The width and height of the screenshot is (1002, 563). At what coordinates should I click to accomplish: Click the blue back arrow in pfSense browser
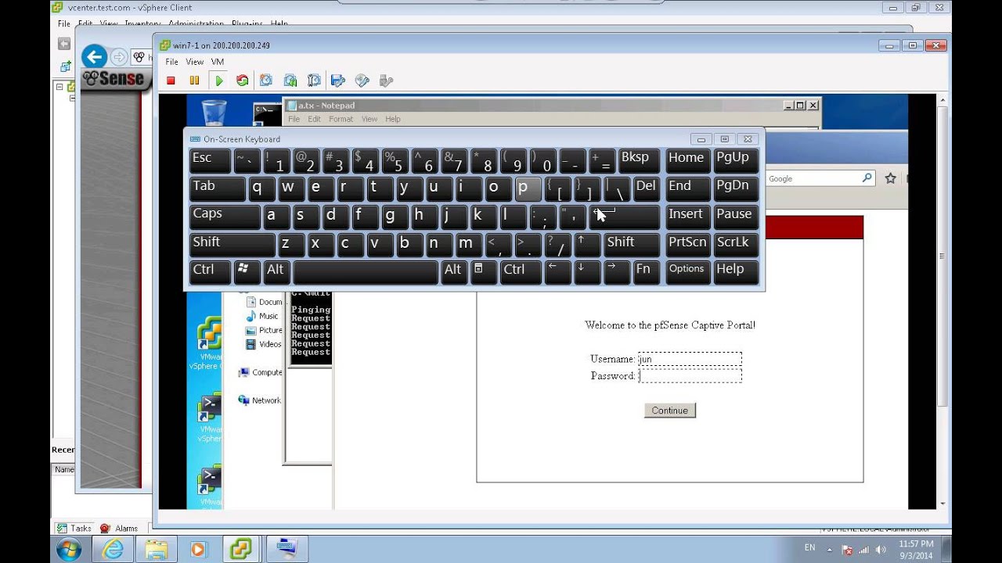pyautogui.click(x=94, y=56)
